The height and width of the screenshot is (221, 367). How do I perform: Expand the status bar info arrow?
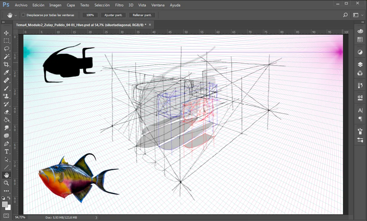(x=96, y=217)
